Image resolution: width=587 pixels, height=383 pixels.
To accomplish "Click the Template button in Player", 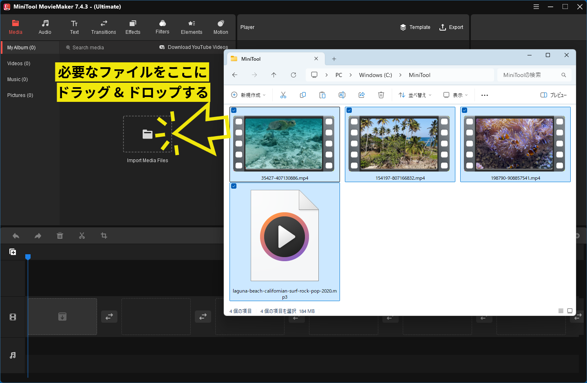I will coord(415,27).
